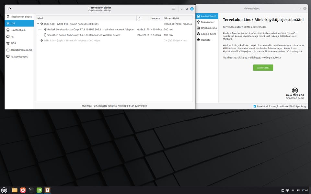Screen dimensions: 311x194
Task: Collapse the USB 2.00 bus tree row
Action: tap(38, 24)
